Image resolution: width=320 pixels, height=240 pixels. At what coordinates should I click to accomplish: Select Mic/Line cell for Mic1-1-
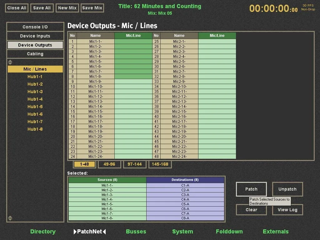point(133,42)
